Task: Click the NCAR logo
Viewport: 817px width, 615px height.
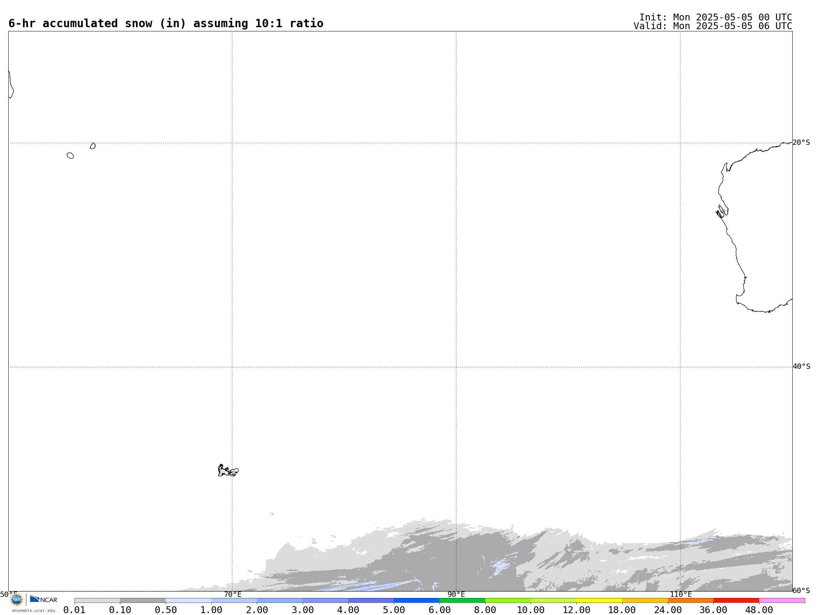Action: [x=43, y=599]
